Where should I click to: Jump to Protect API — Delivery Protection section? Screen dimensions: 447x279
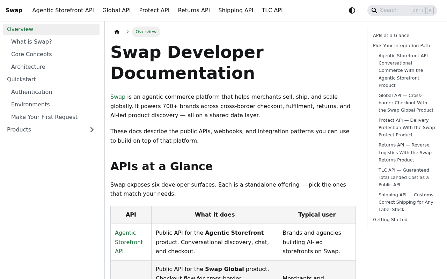coord(407,128)
